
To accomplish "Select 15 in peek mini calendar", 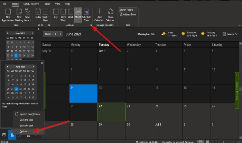I will click(x=16, y=84).
